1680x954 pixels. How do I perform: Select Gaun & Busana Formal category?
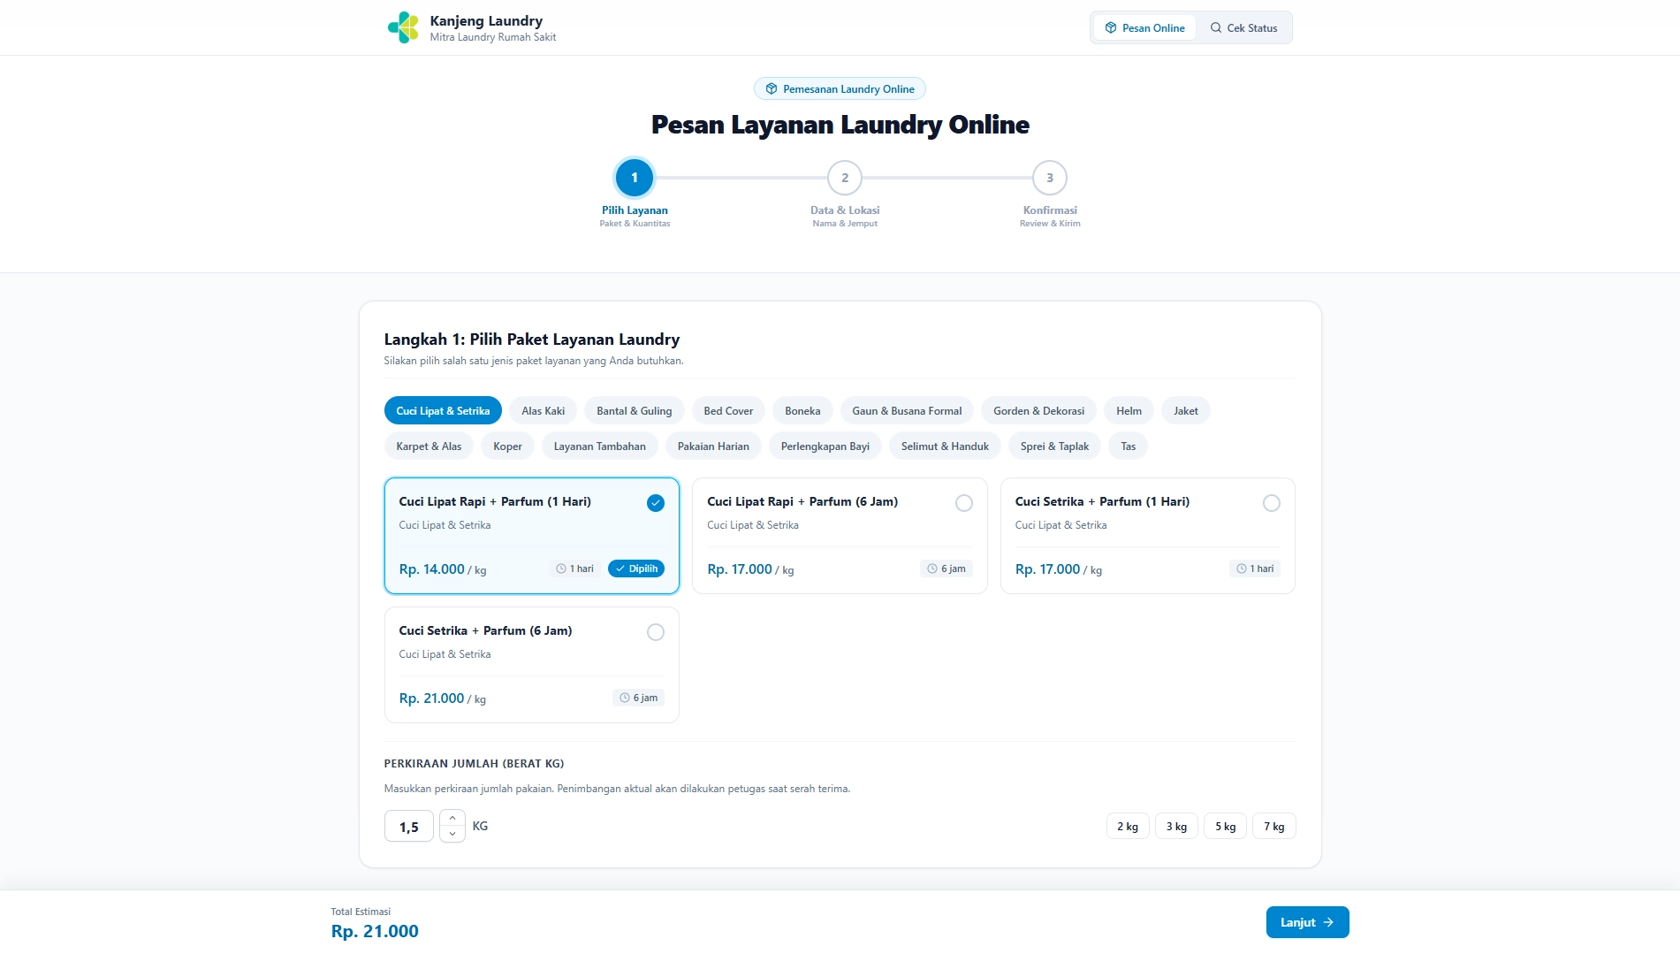pos(907,410)
